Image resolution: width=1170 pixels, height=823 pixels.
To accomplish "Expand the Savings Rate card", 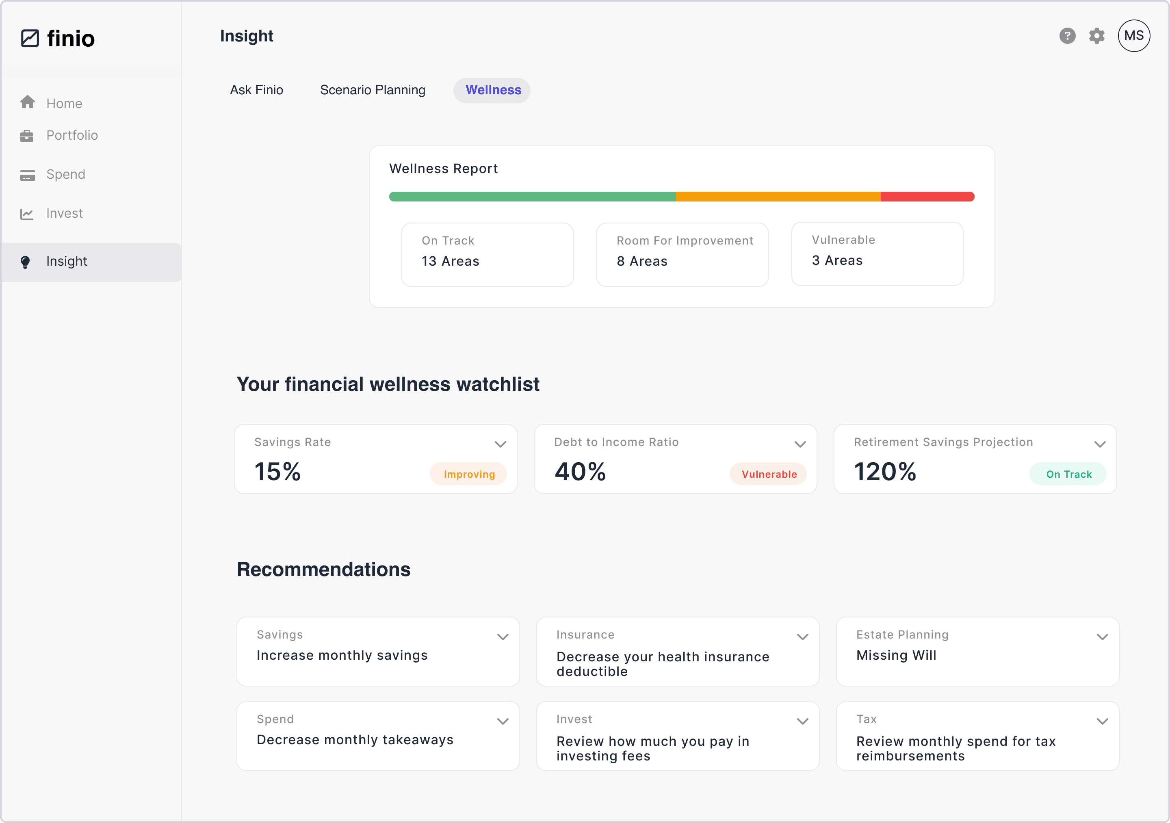I will (x=500, y=444).
